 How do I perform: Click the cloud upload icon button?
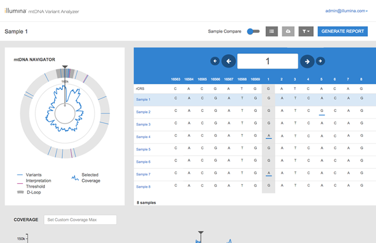(288, 32)
